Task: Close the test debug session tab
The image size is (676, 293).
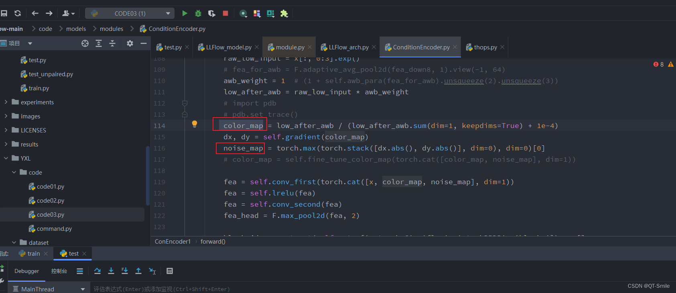Action: [x=84, y=254]
